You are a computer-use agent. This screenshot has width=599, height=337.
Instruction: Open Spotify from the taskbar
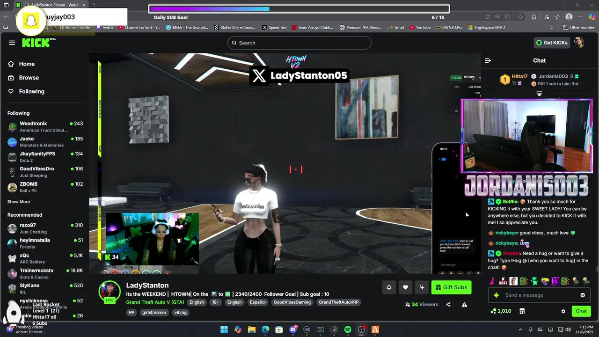pos(348,330)
